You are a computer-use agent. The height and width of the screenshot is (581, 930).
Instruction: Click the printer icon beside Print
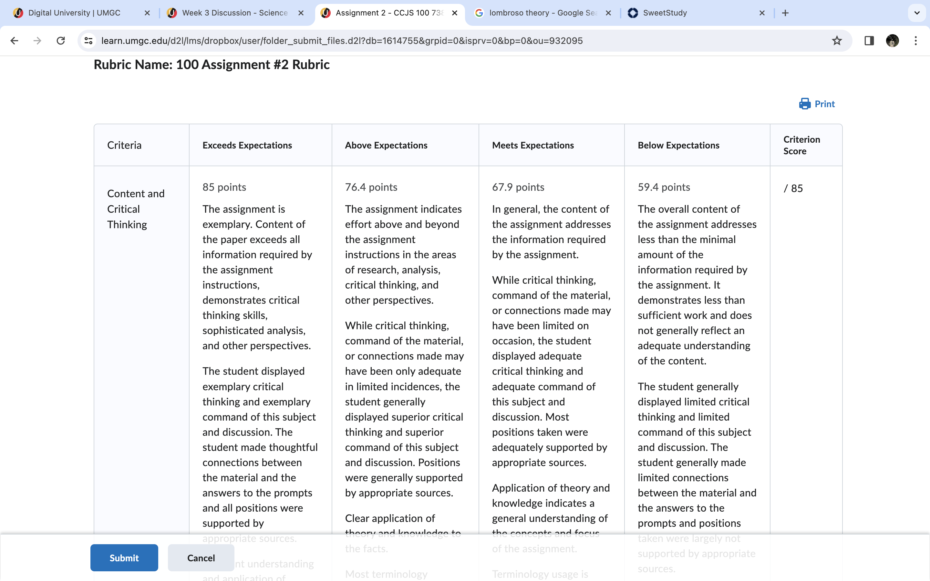(x=805, y=104)
